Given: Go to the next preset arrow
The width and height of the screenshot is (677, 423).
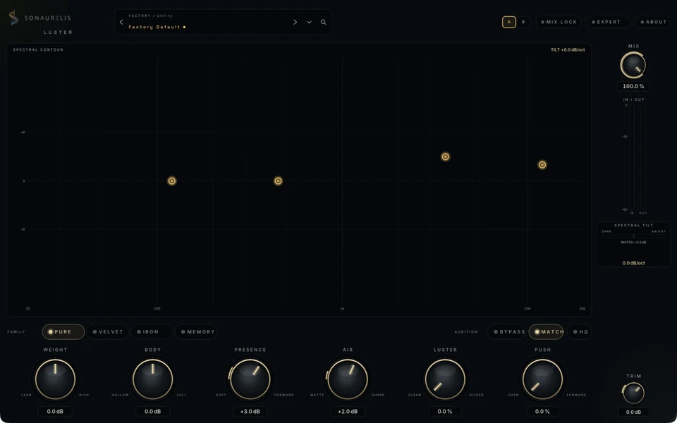Looking at the screenshot, I should click(x=295, y=22).
